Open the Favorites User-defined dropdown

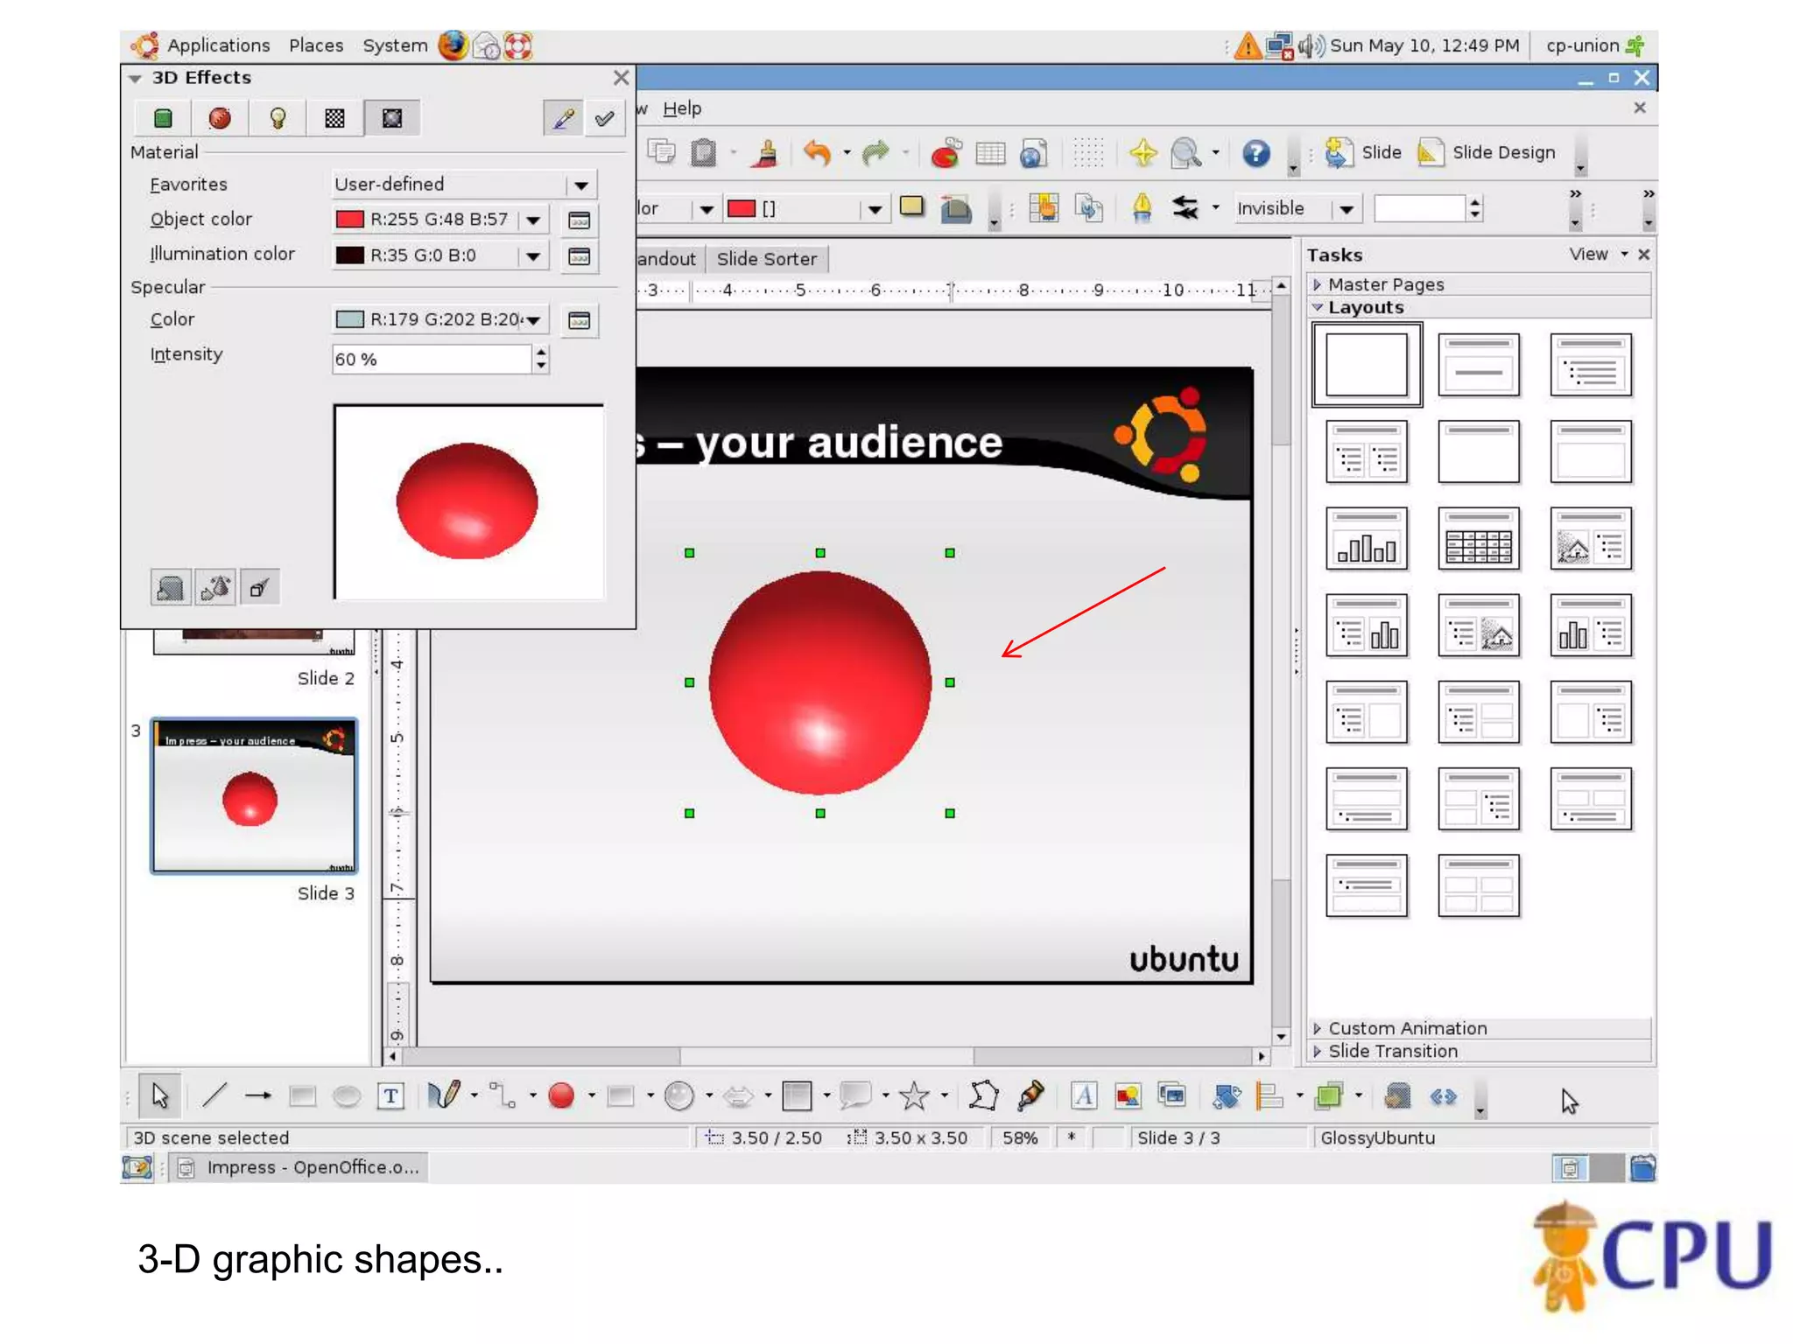point(580,185)
